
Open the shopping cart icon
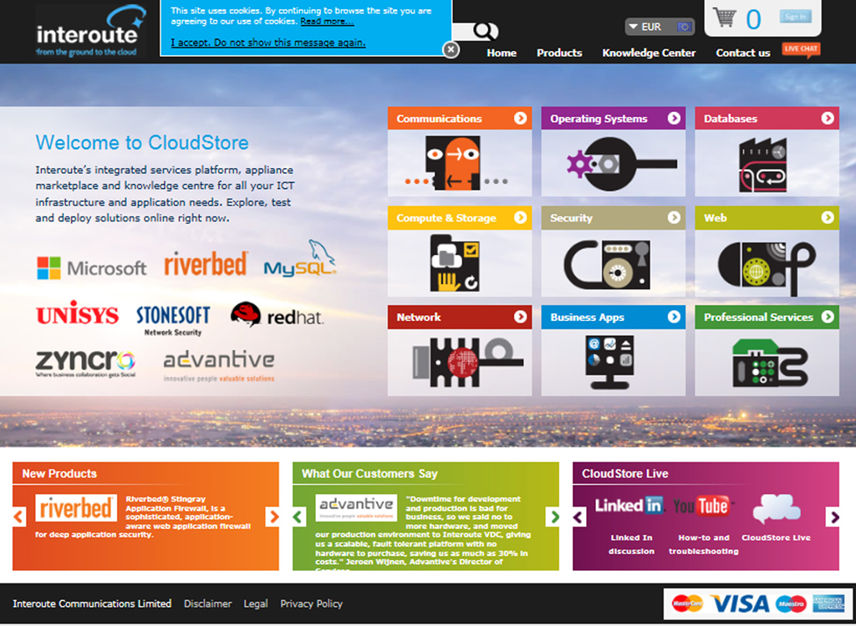click(x=724, y=18)
